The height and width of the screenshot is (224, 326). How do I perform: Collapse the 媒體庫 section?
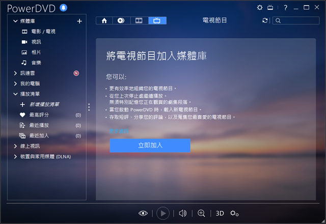click(15, 21)
